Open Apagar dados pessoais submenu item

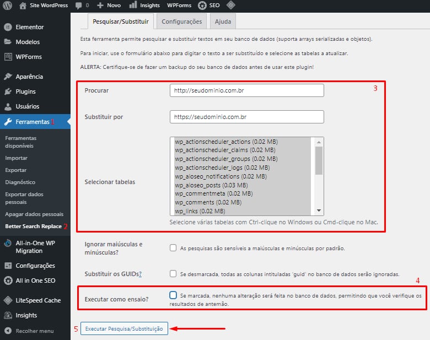pyautogui.click(x=34, y=214)
